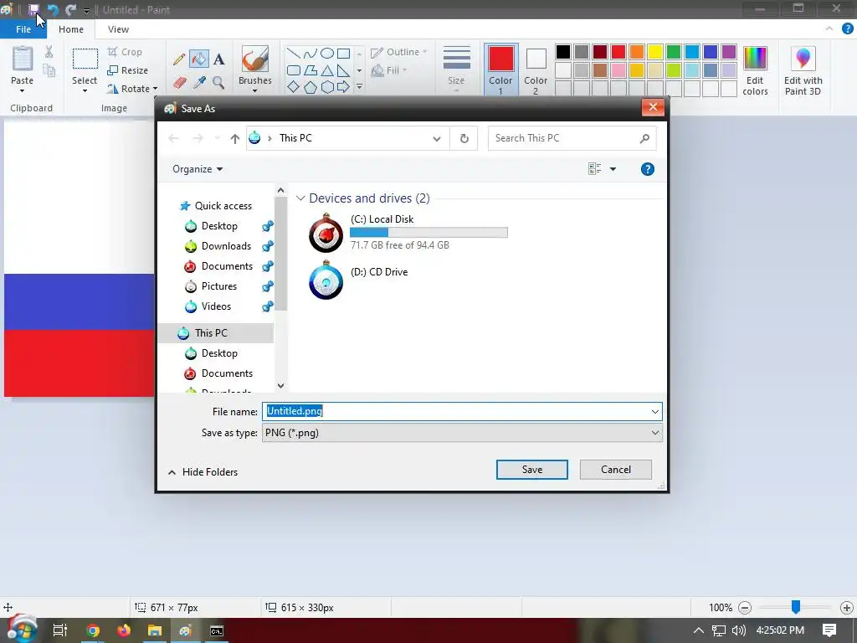Image resolution: width=857 pixels, height=643 pixels.
Task: Click the Save icon in Paint title bar
Action: (33, 9)
